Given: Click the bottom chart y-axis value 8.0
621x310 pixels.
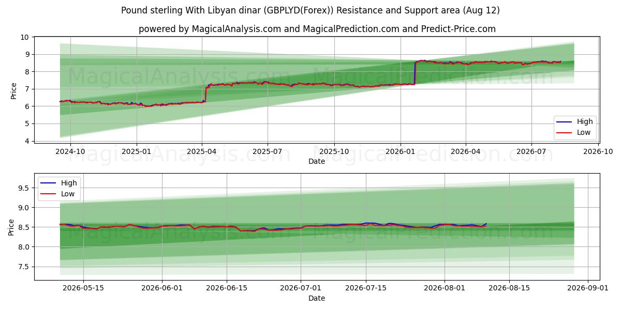Looking at the screenshot, I should 24,247.
